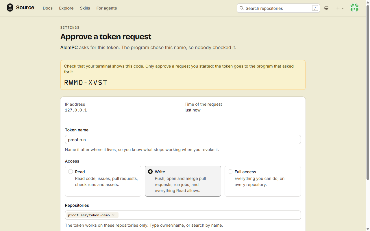
Task: Click the "Name it after where it lives" hint
Action: point(142,150)
